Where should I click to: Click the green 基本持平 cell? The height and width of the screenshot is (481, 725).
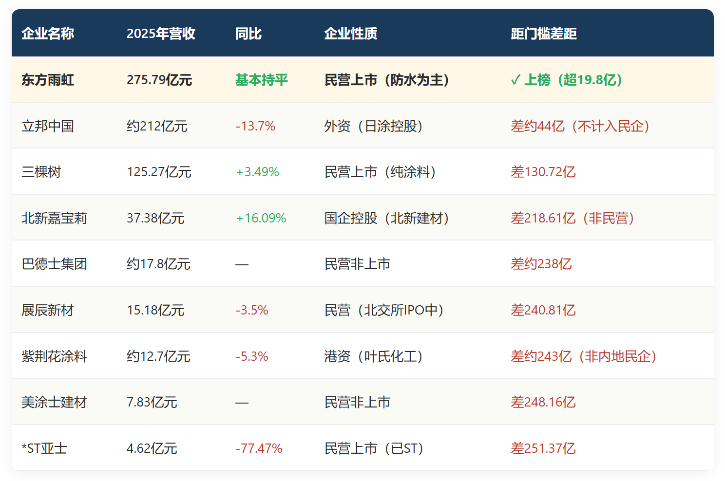click(262, 80)
